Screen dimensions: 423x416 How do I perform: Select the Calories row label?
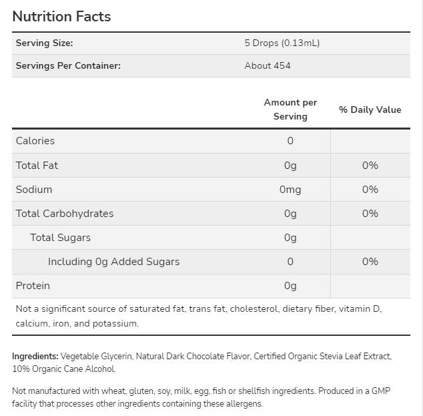tap(35, 141)
